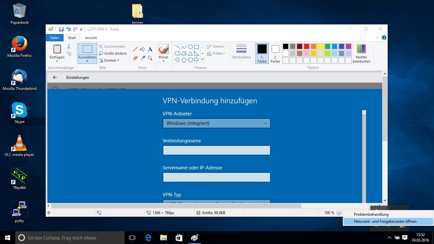Open Palette bearbeiten color editor

pos(361,54)
